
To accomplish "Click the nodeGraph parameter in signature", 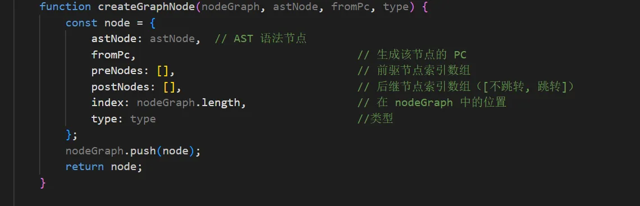I will point(231,7).
